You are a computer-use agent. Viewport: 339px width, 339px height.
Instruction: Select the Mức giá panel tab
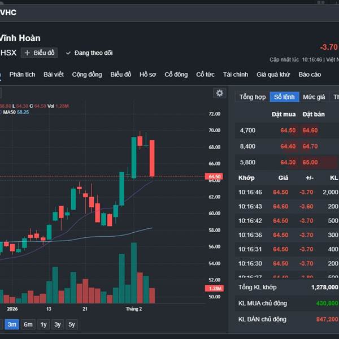pos(314,97)
